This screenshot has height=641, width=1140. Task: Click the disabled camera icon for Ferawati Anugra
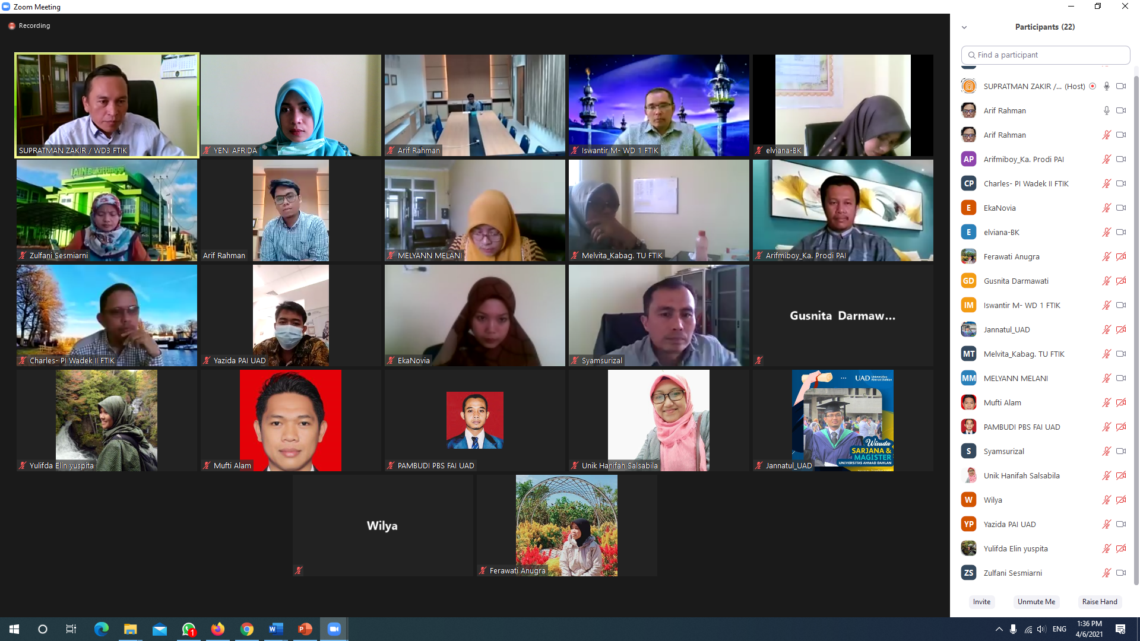(1121, 256)
